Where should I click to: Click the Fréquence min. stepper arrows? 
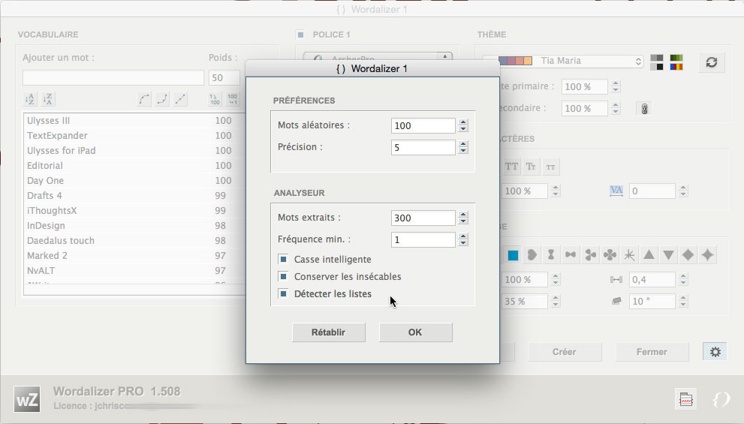pyautogui.click(x=463, y=239)
